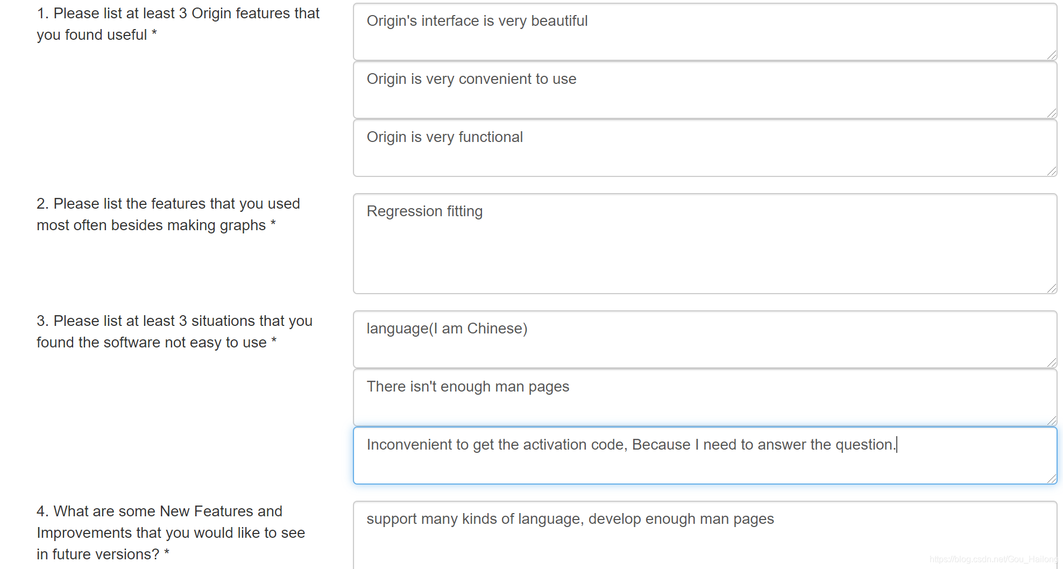This screenshot has width=1063, height=569.
Task: Click the 'Origin is very convenient to use' field
Action: tap(705, 90)
